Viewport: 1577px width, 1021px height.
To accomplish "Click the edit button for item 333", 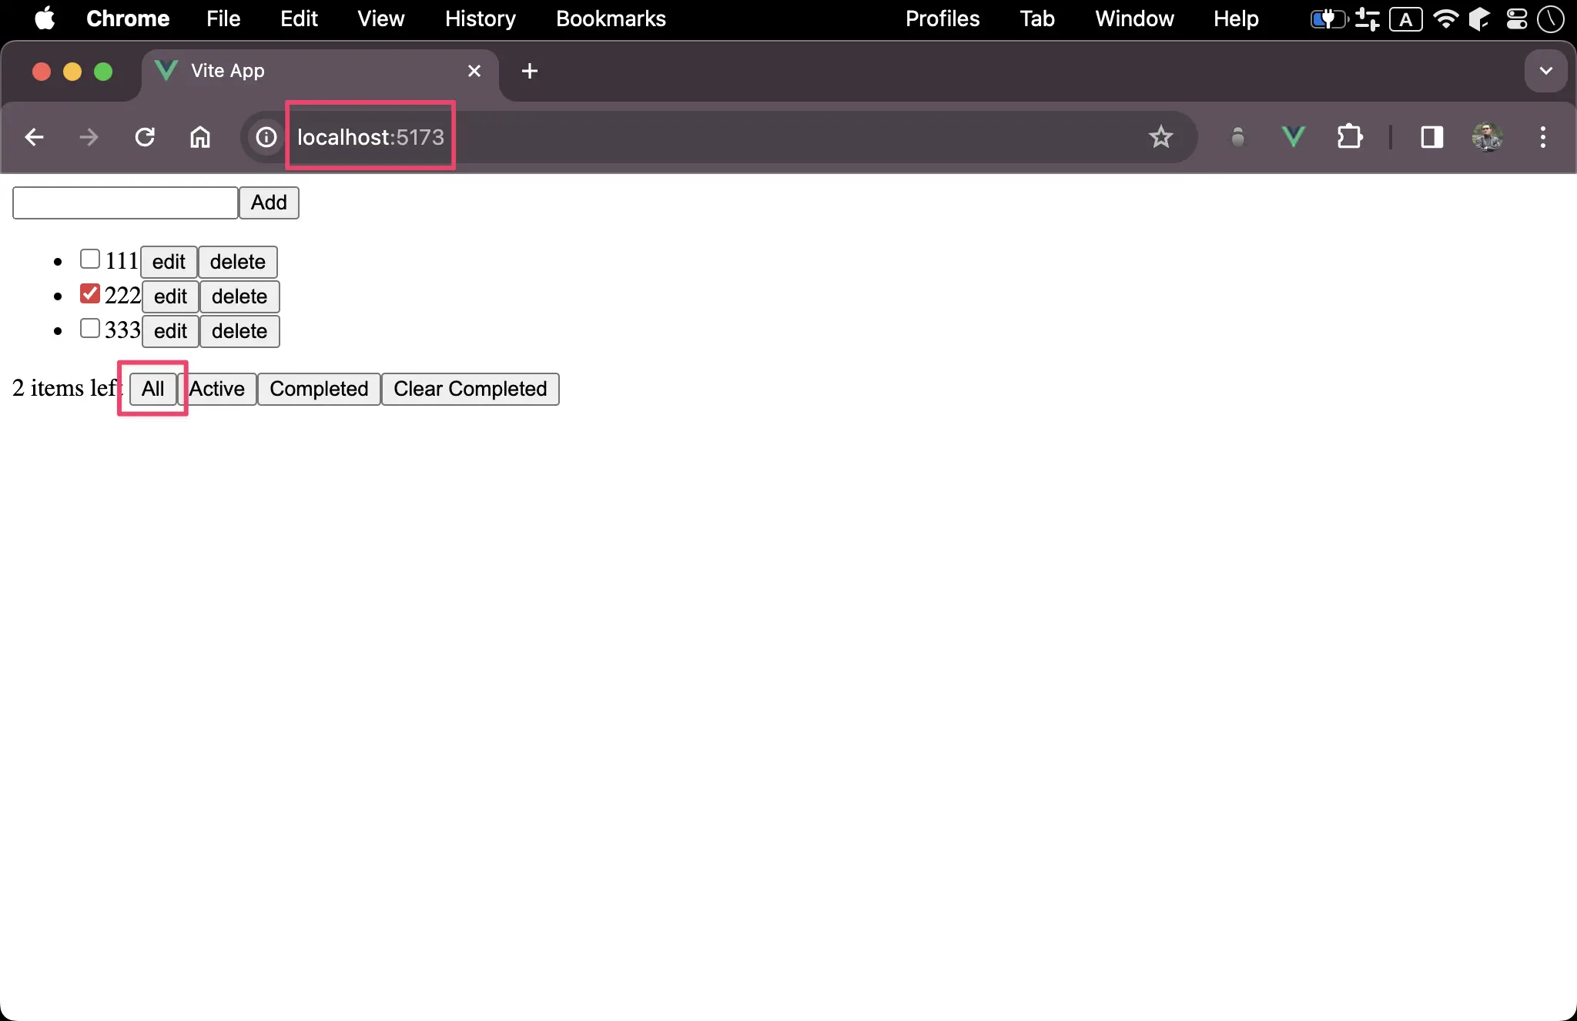I will click(x=170, y=331).
